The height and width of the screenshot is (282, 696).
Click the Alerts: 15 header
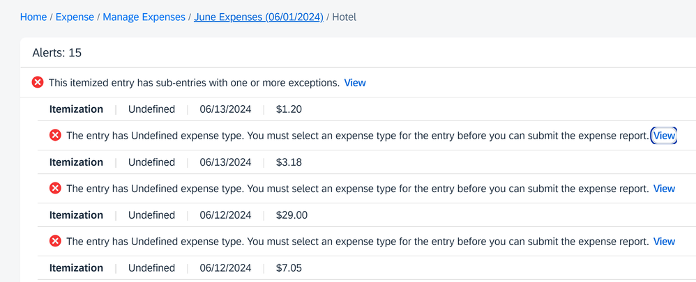56,53
